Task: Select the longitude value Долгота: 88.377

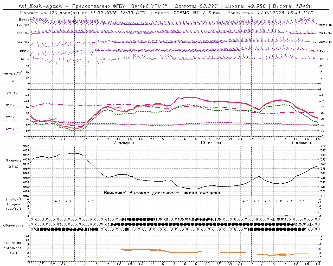Action: point(196,6)
